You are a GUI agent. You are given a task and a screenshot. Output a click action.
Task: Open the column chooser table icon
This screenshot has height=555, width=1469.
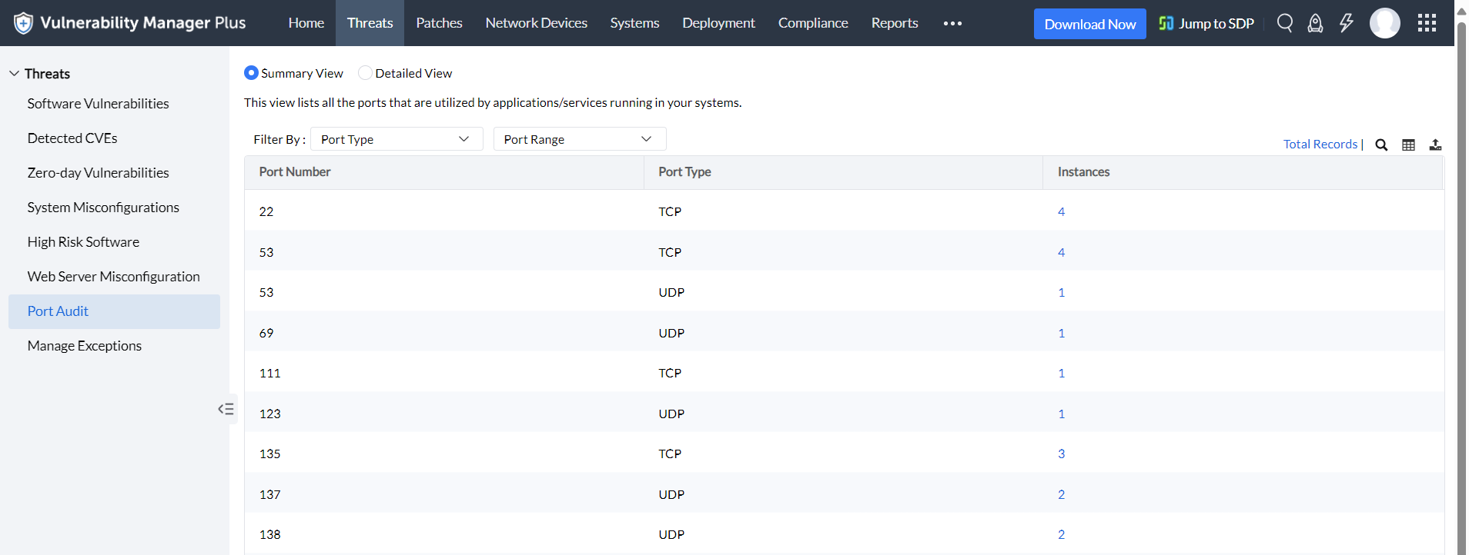tap(1408, 145)
